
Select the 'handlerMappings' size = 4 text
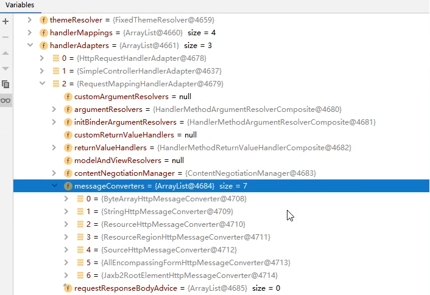tap(202, 33)
